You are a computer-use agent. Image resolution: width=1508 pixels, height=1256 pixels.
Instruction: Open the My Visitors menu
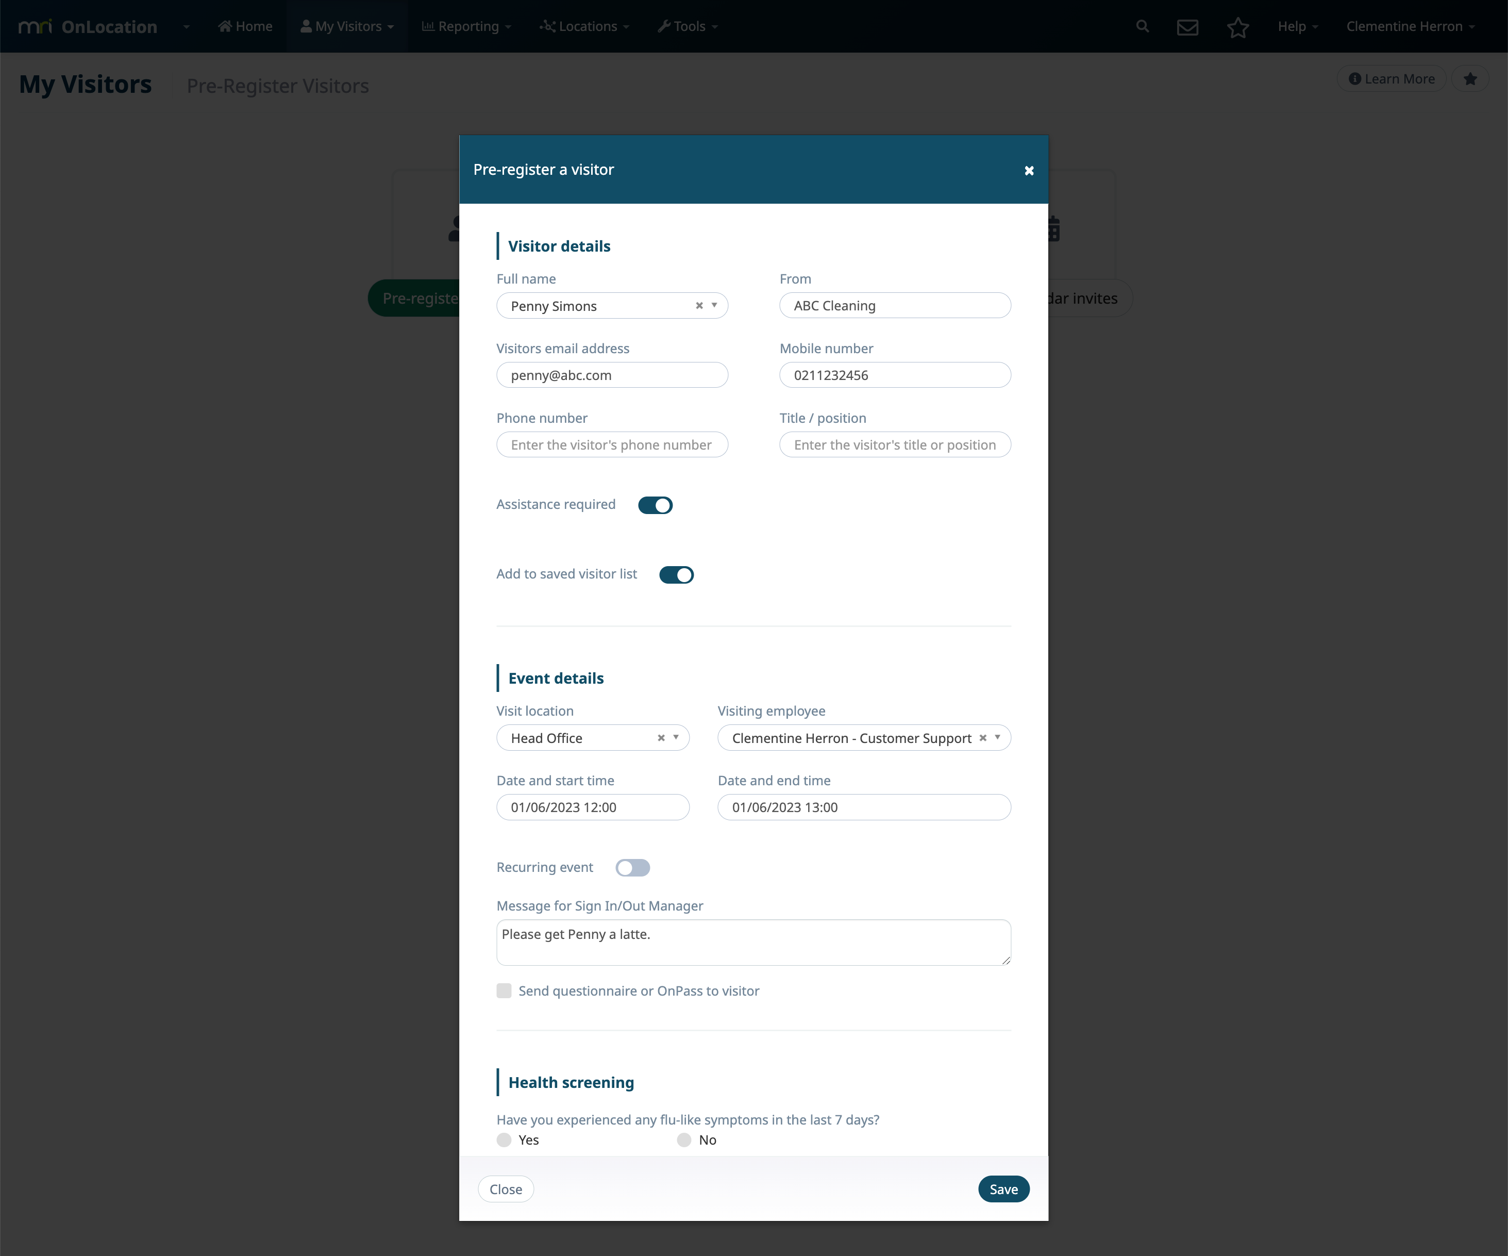pos(347,27)
